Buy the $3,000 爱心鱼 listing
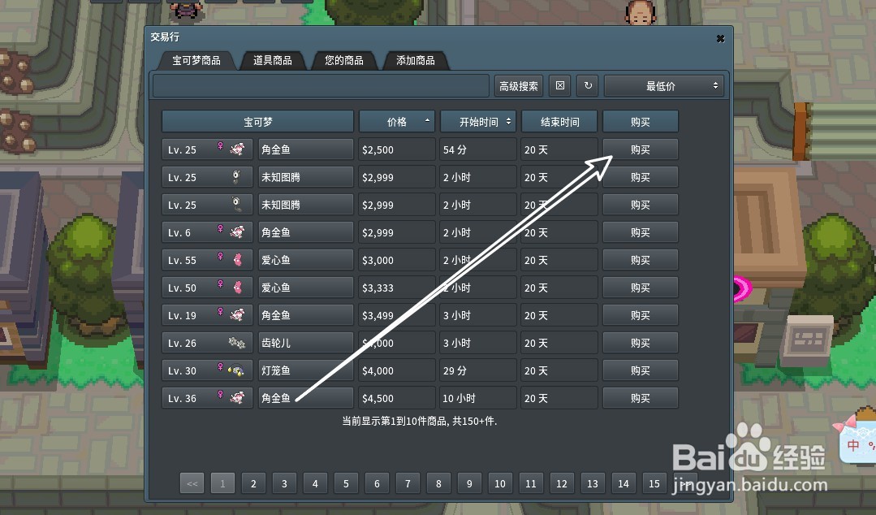This screenshot has height=515, width=876. pyautogui.click(x=641, y=259)
